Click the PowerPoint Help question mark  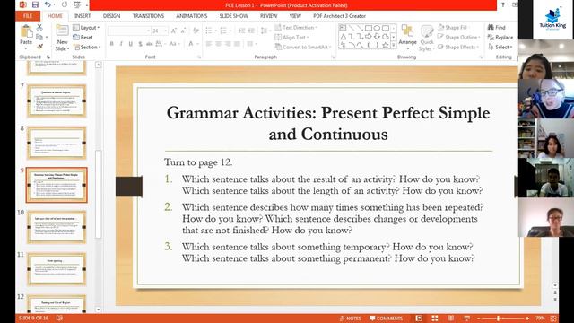(503, 4)
